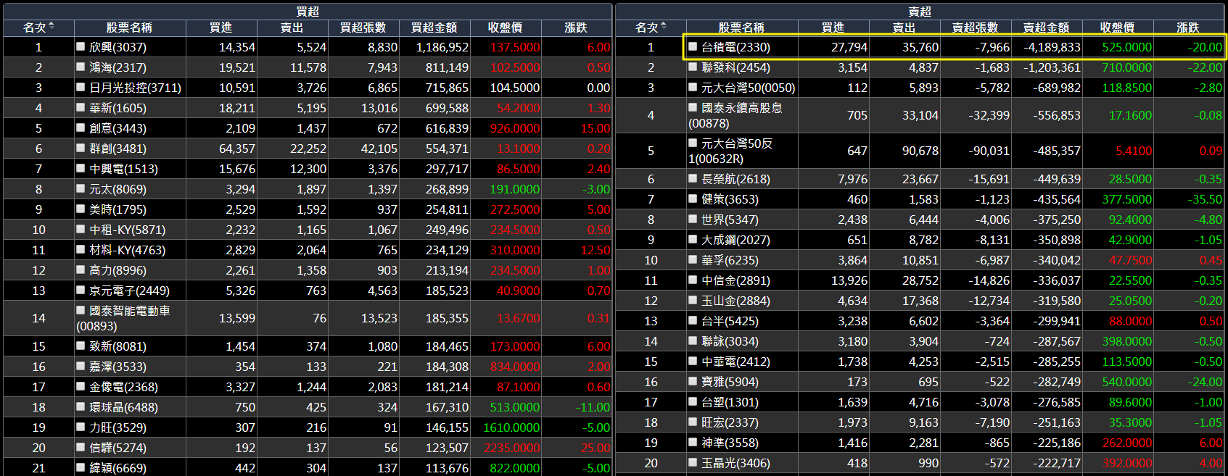Open stock 信驊(5274)
This screenshot has width=1228, height=476.
click(x=118, y=448)
